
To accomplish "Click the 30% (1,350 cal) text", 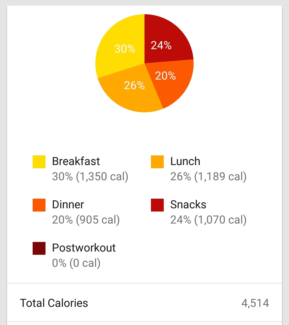I will [x=90, y=177].
